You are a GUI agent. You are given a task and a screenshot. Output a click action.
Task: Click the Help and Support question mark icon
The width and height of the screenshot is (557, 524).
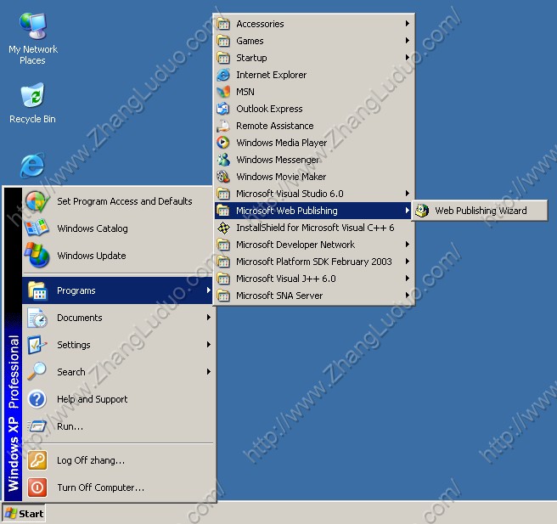37,399
